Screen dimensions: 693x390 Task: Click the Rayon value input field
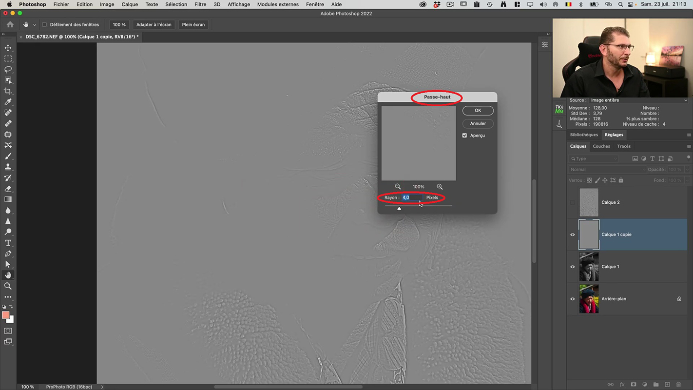point(411,197)
